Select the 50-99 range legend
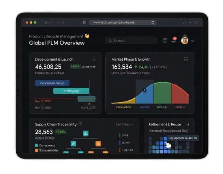Screen dimensions: 223x174 point(124,143)
